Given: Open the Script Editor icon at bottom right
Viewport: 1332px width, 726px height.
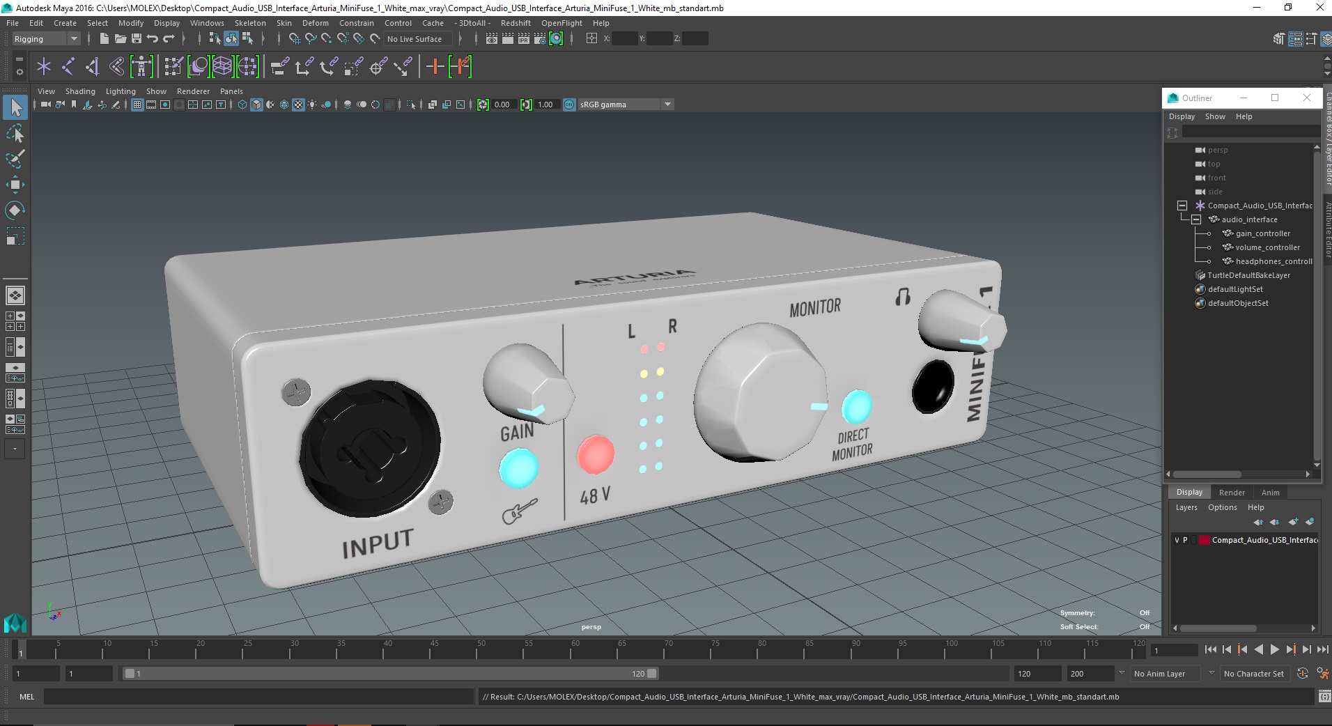Looking at the screenshot, I should pyautogui.click(x=1324, y=697).
